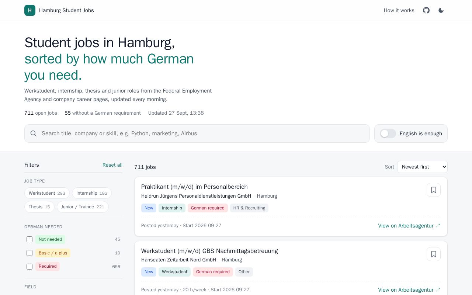Open the GitHub repository icon
The image size is (472, 295).
click(426, 10)
